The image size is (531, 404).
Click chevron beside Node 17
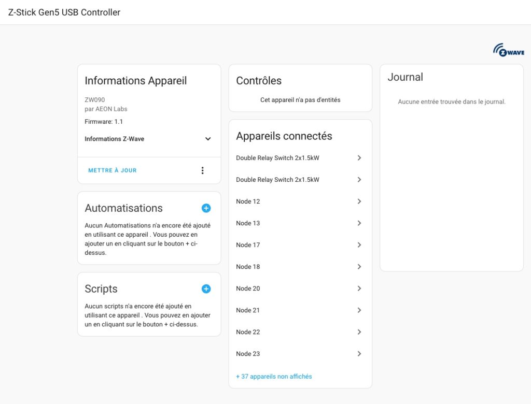[x=359, y=245]
